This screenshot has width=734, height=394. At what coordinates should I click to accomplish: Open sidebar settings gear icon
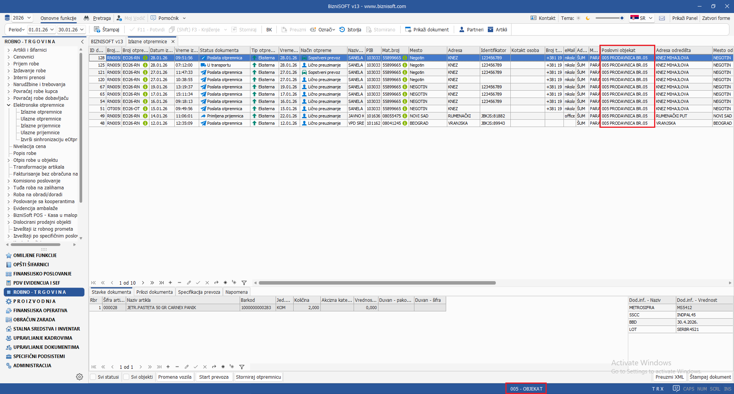click(80, 377)
